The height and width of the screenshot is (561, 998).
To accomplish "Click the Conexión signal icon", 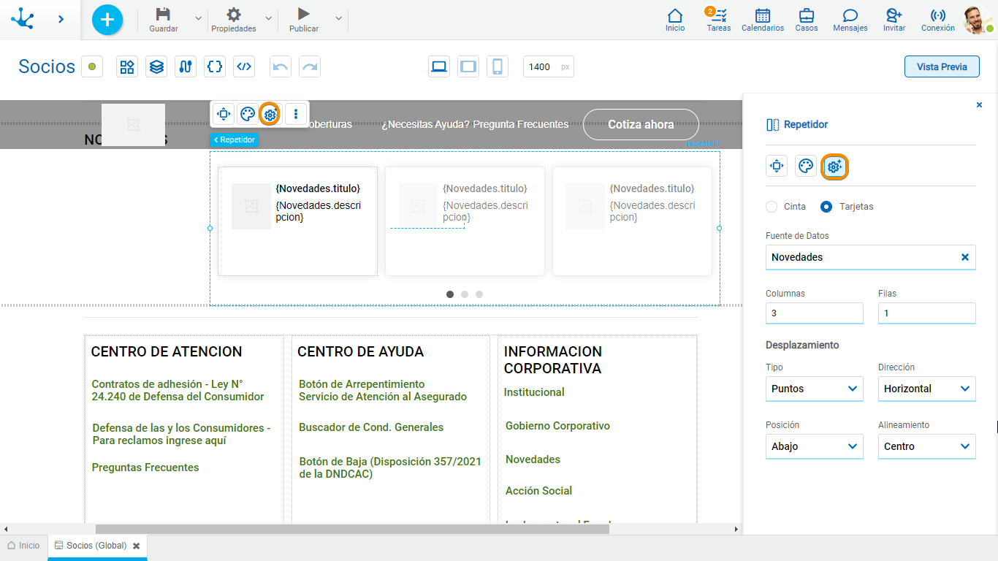I will tap(938, 15).
